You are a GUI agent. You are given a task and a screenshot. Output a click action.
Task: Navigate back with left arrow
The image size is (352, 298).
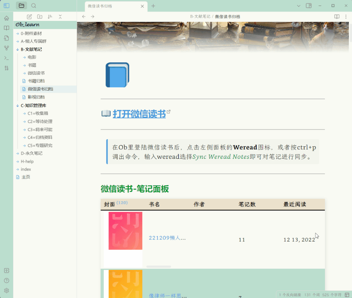[84, 16]
